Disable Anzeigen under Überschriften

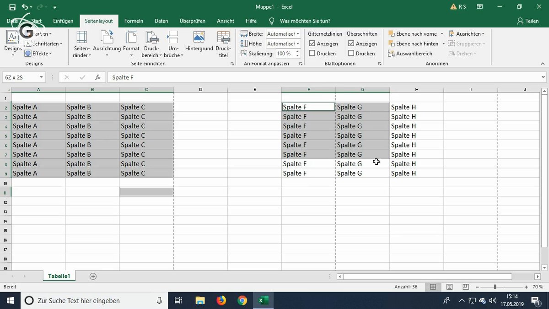click(x=353, y=43)
